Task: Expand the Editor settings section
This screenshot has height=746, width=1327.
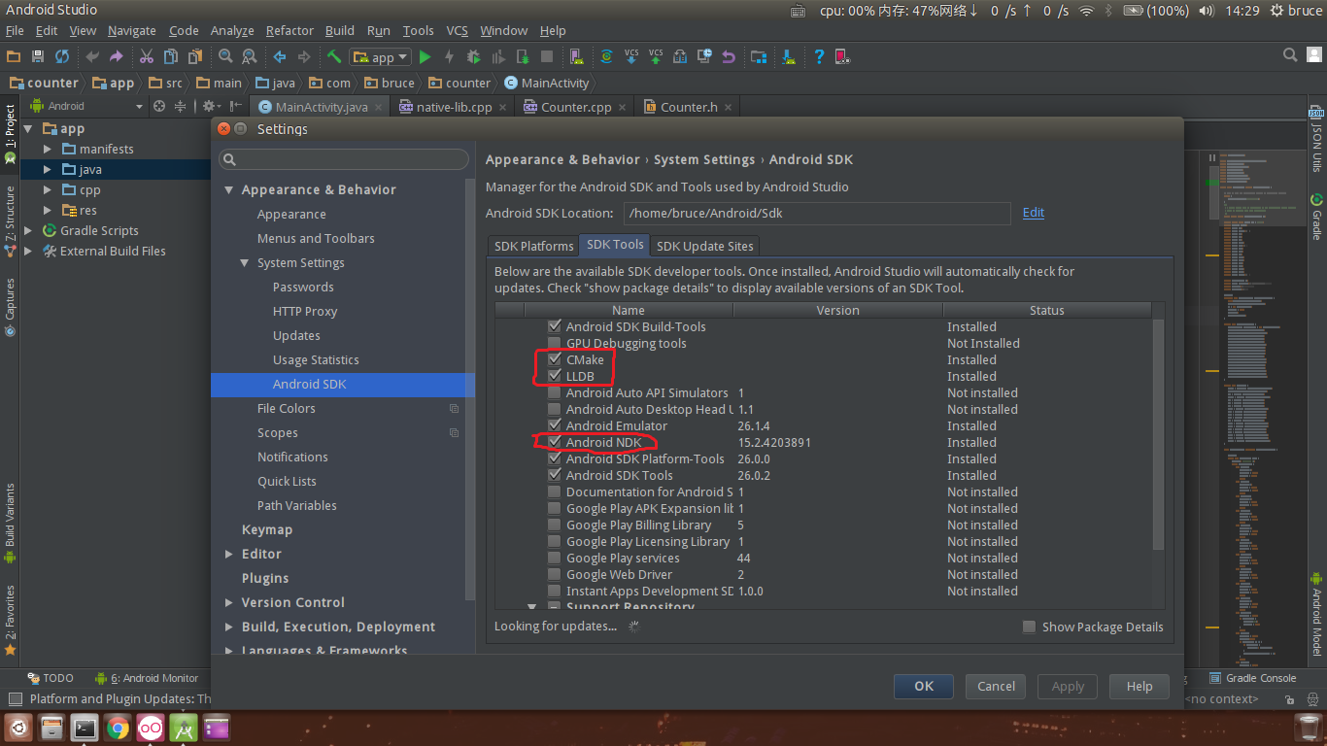Action: pos(229,554)
